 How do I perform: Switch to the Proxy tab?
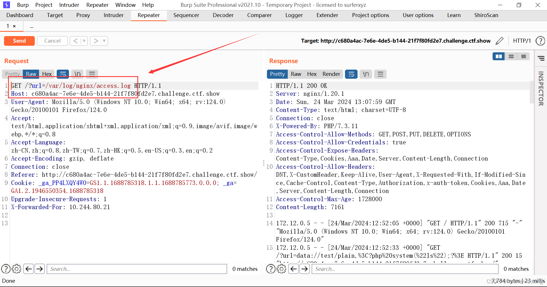[83, 15]
